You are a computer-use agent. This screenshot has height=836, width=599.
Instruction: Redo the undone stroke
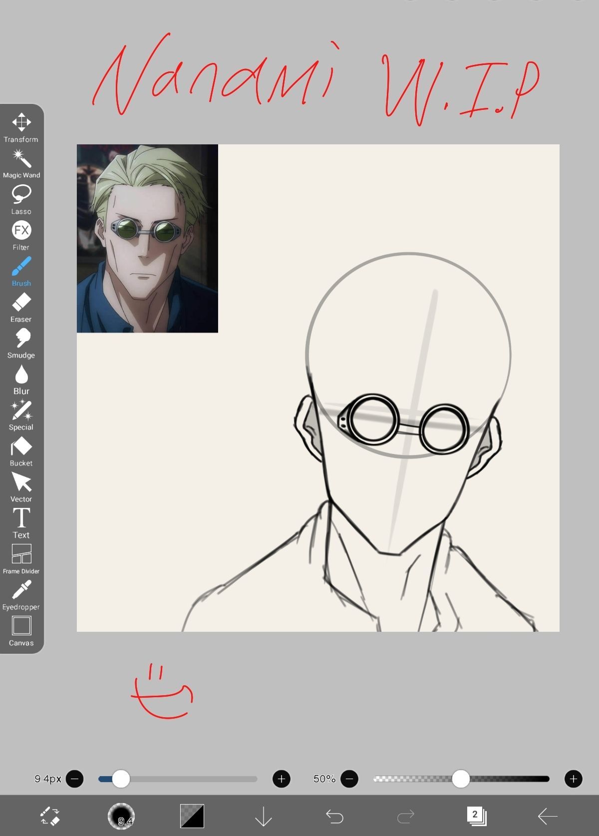pyautogui.click(x=405, y=816)
